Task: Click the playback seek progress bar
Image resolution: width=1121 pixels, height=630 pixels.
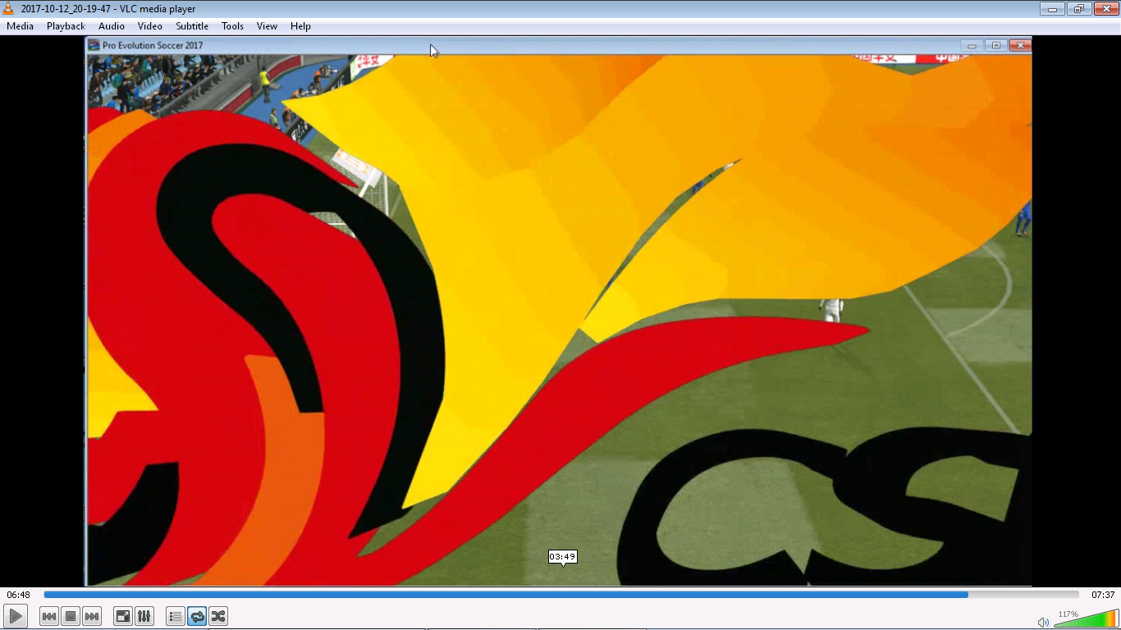Action: tap(561, 595)
